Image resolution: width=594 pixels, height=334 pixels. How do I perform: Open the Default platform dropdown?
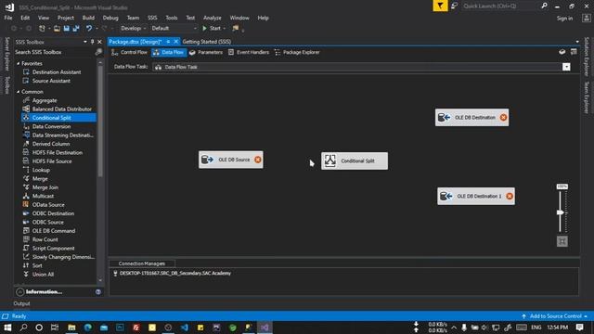coord(174,29)
